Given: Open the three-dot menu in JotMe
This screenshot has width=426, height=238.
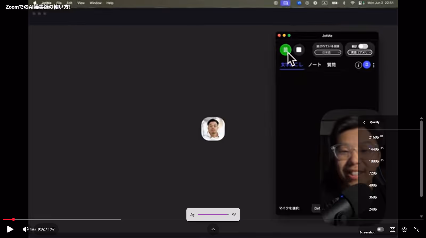Looking at the screenshot, I should [374, 65].
